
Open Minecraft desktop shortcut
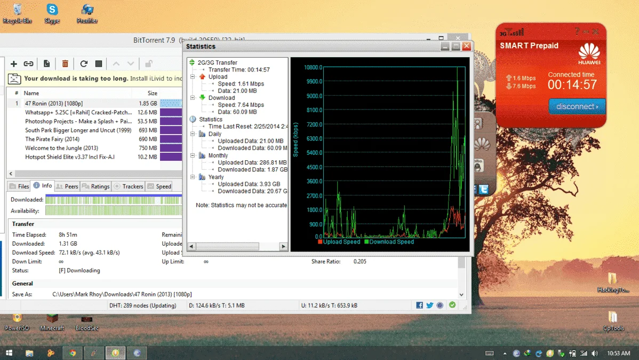tap(52, 323)
